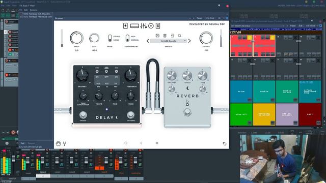
Task: Click the Reverb pedal footswitch
Action: [x=187, y=112]
